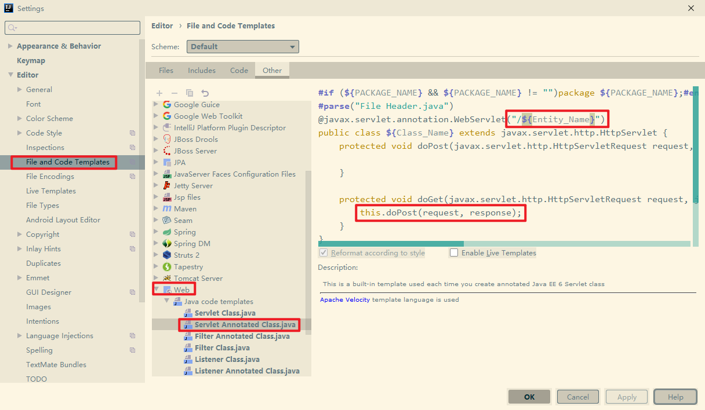The height and width of the screenshot is (410, 705).
Task: Open the Android Layout Editor settings
Action: click(63, 220)
